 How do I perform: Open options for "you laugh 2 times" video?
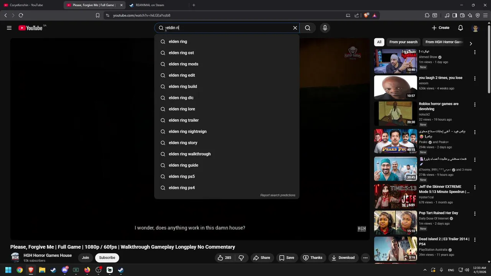click(x=475, y=79)
